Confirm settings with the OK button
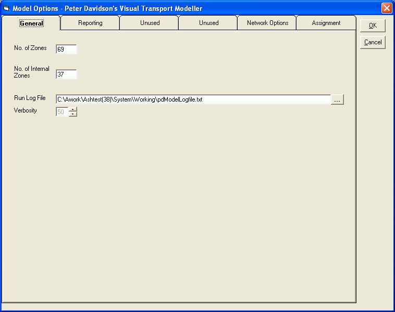Screen dimensions: 395x312 [373, 26]
